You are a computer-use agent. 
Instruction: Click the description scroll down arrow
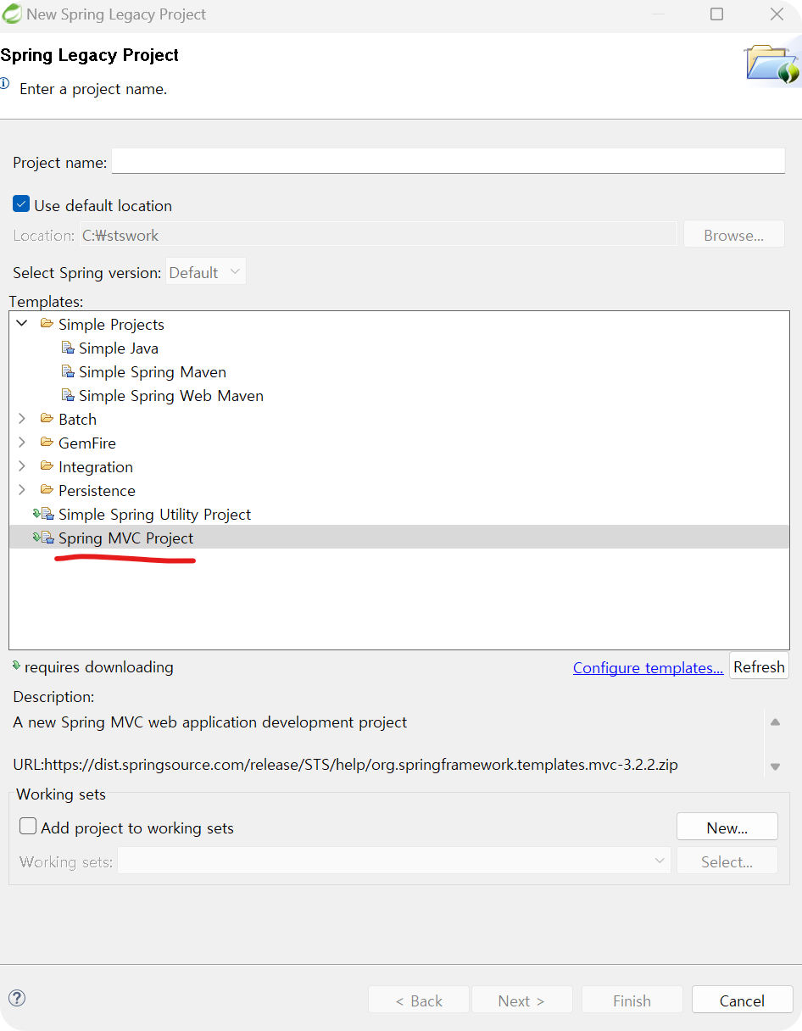pyautogui.click(x=775, y=766)
